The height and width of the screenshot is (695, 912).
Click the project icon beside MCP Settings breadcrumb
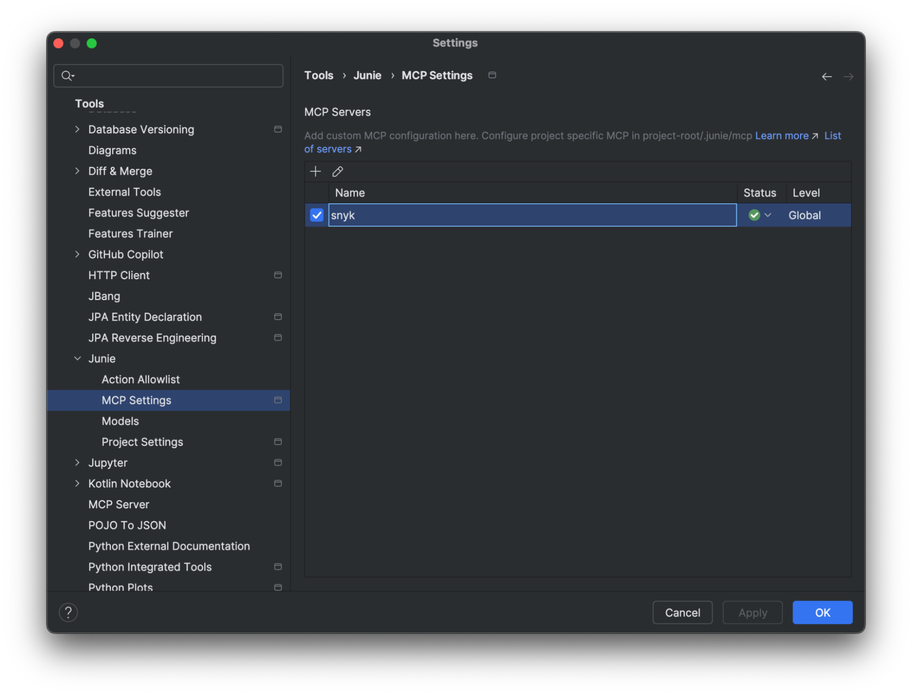point(492,75)
